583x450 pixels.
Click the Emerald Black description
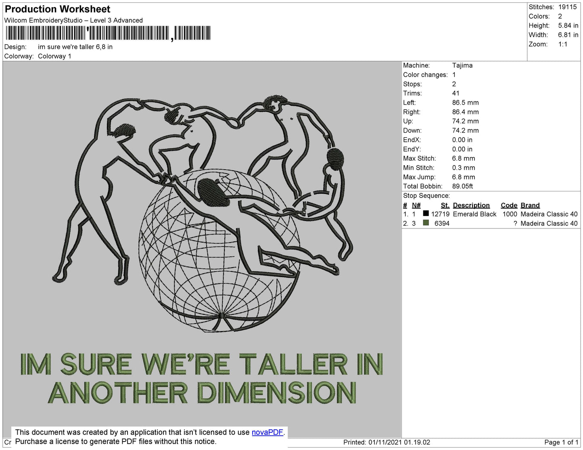[474, 214]
